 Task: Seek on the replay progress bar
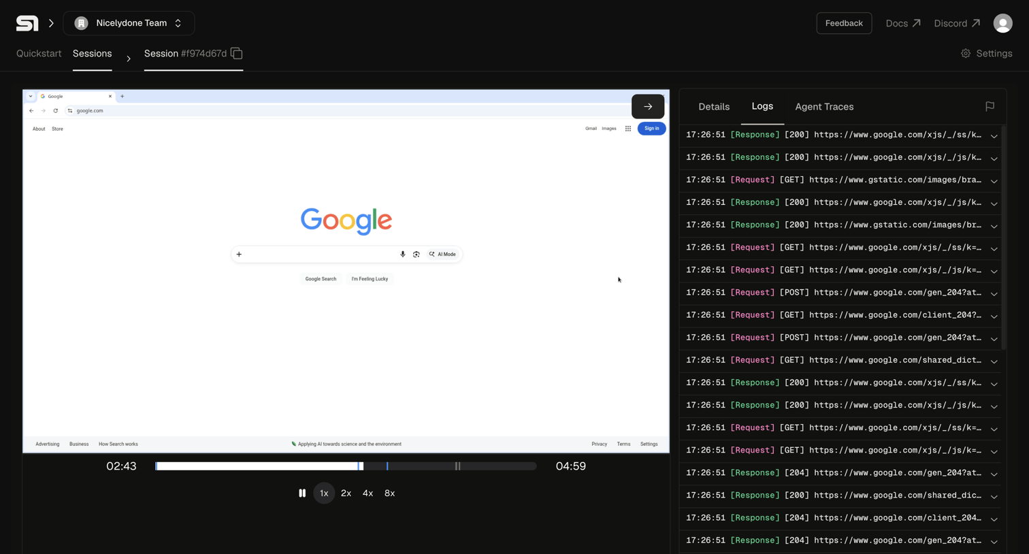pyautogui.click(x=346, y=466)
